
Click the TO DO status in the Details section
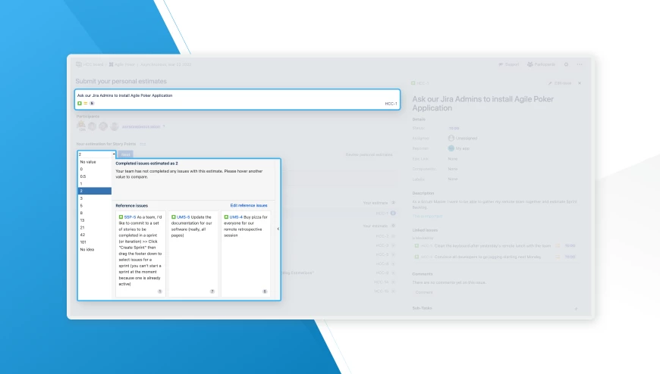[x=454, y=128]
